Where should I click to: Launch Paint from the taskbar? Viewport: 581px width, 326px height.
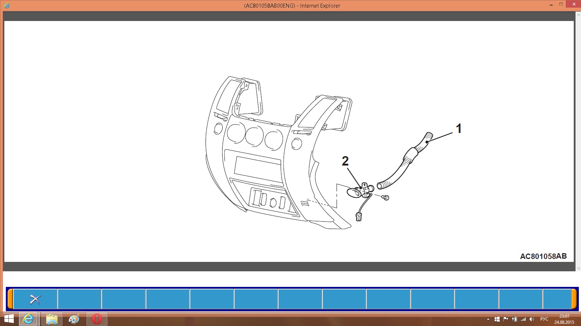(74, 319)
